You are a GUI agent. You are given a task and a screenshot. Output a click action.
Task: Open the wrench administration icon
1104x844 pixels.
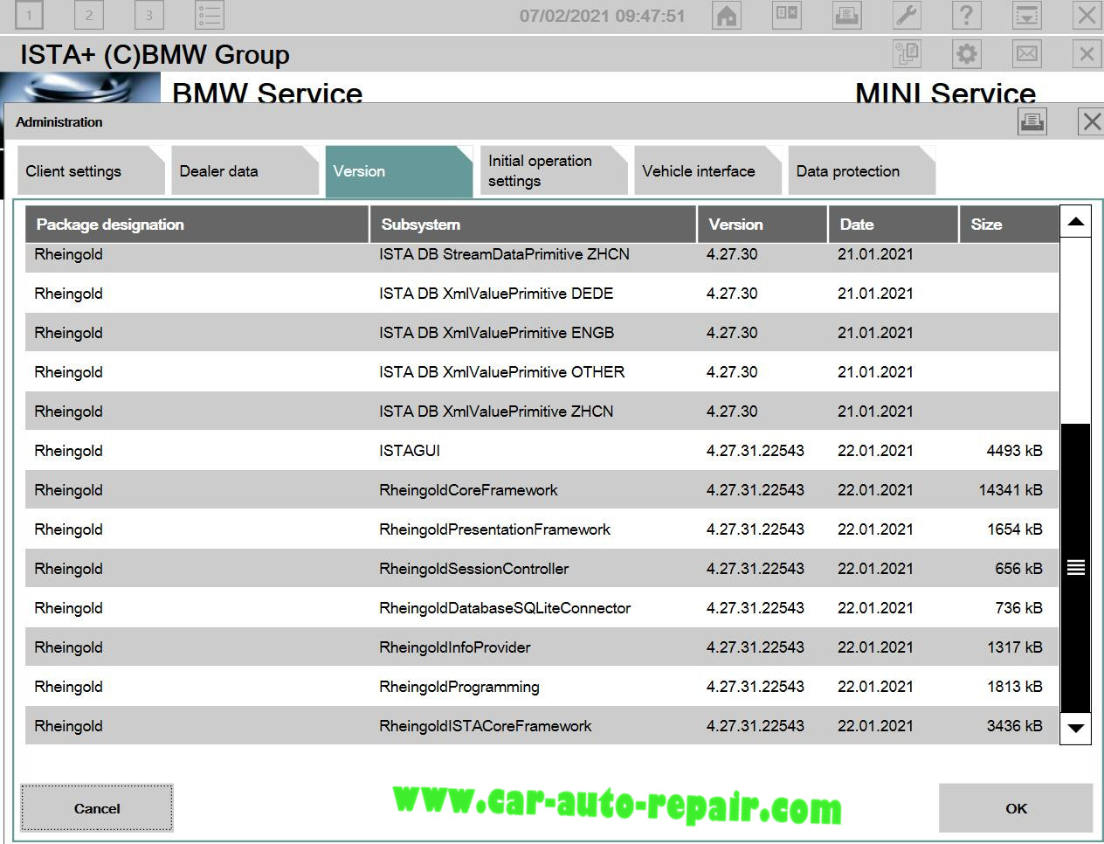[x=907, y=15]
